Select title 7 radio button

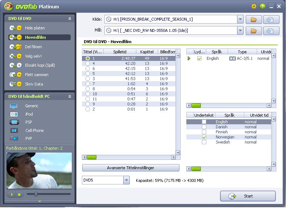click(88, 84)
